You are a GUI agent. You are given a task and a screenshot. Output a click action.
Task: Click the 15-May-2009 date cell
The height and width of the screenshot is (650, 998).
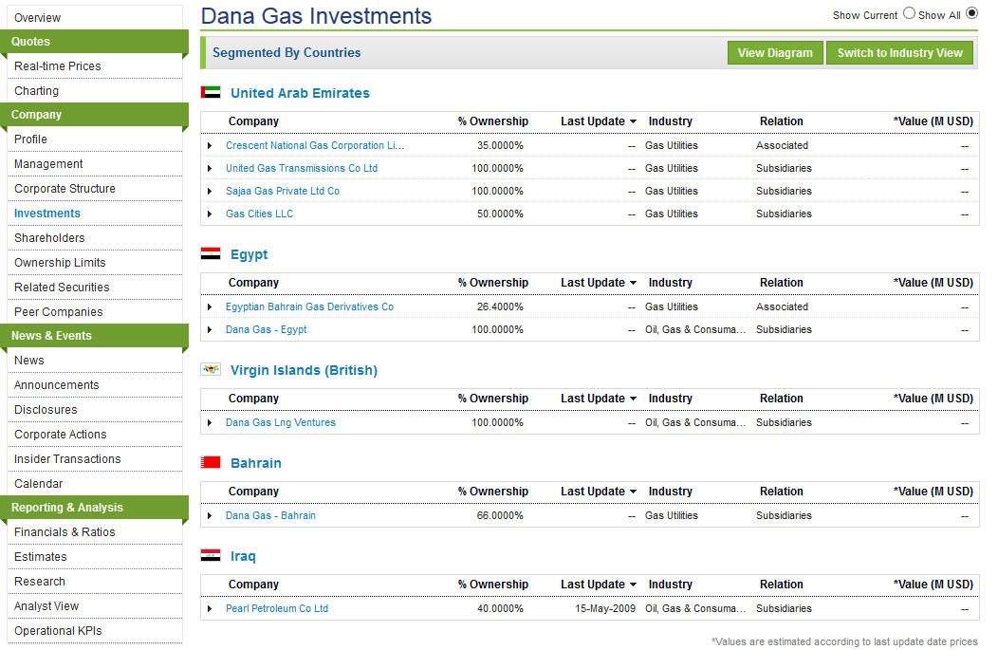pos(605,609)
